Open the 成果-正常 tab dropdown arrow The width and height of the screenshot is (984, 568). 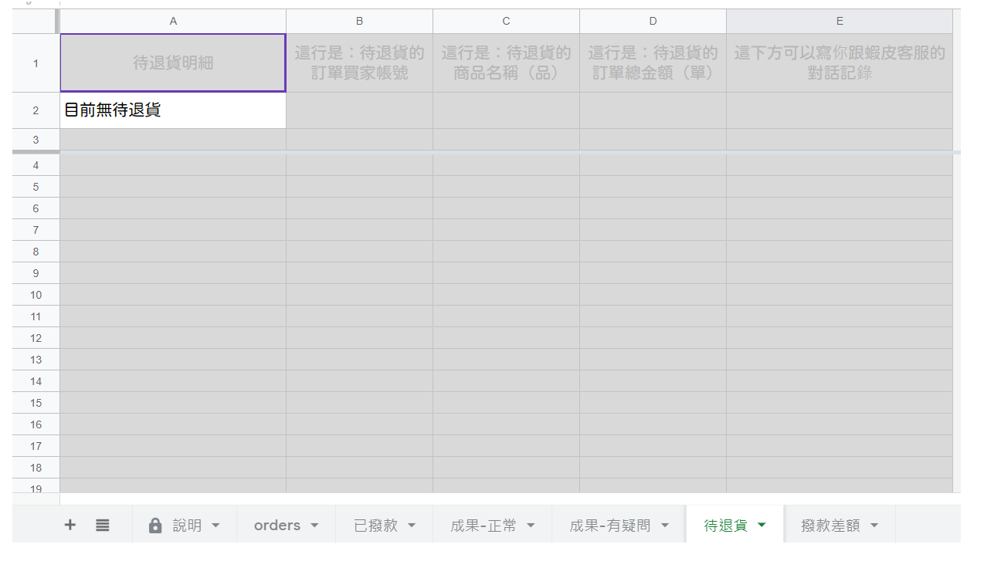tap(531, 526)
